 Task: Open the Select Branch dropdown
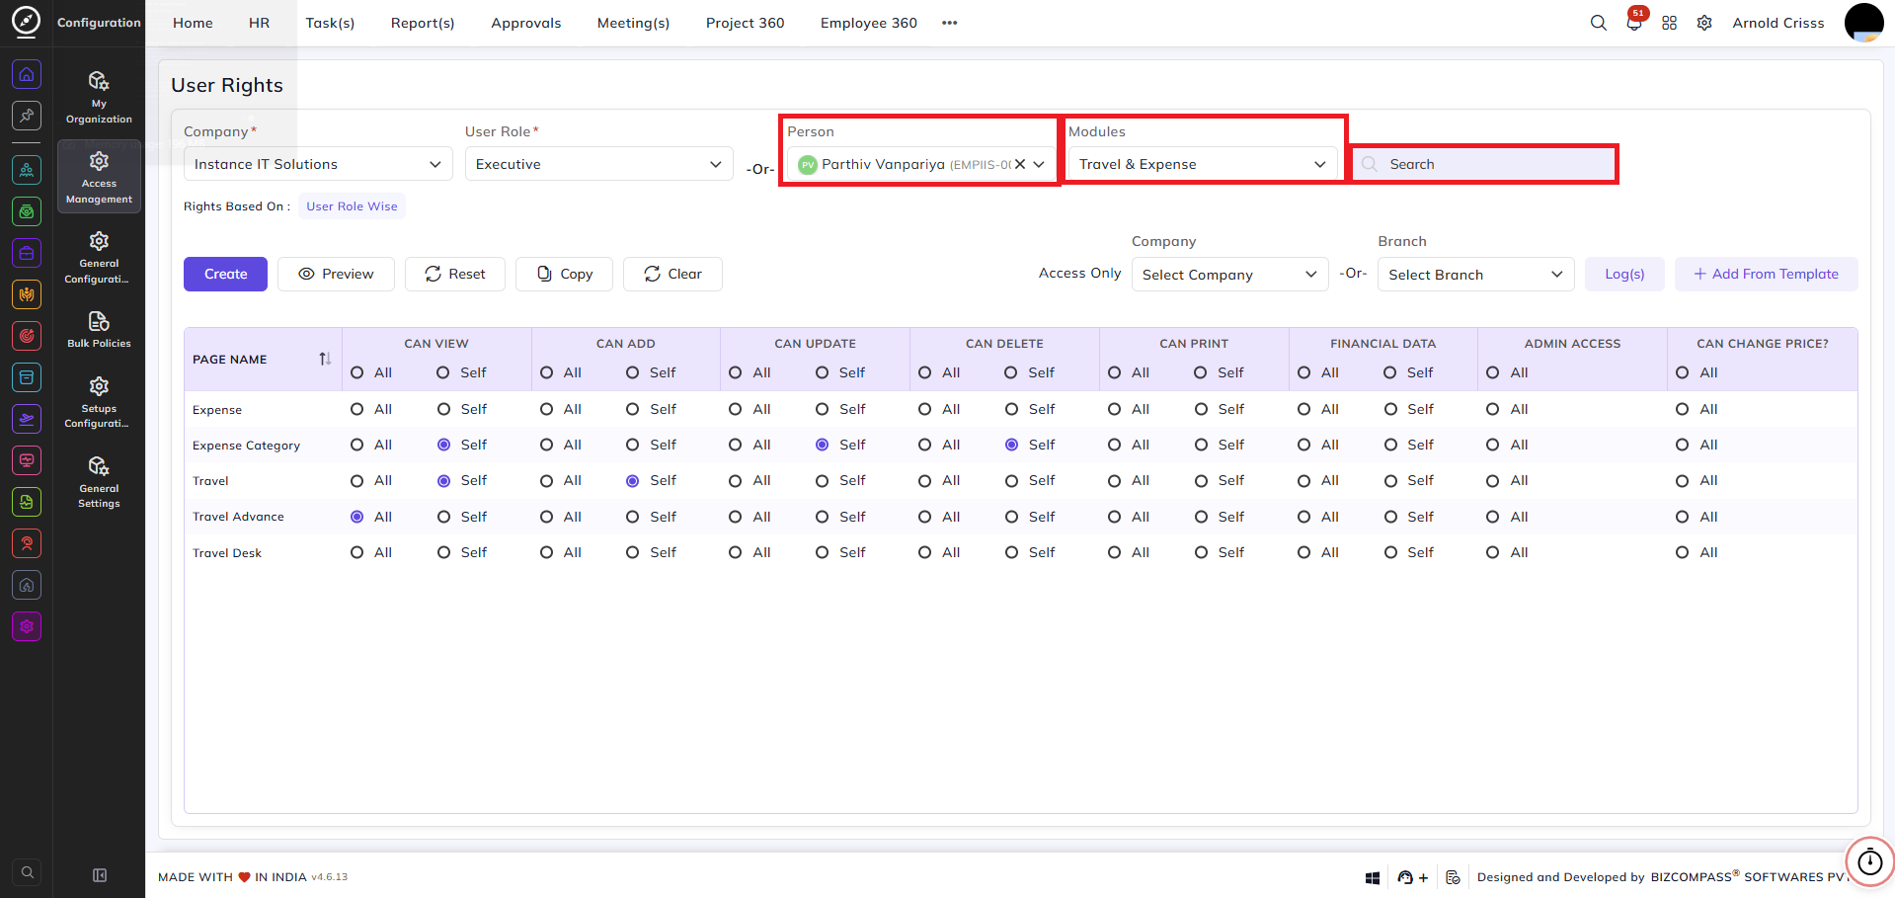click(x=1476, y=275)
